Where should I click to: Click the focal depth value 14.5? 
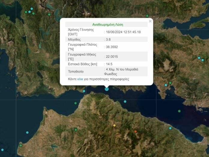pos(109,64)
